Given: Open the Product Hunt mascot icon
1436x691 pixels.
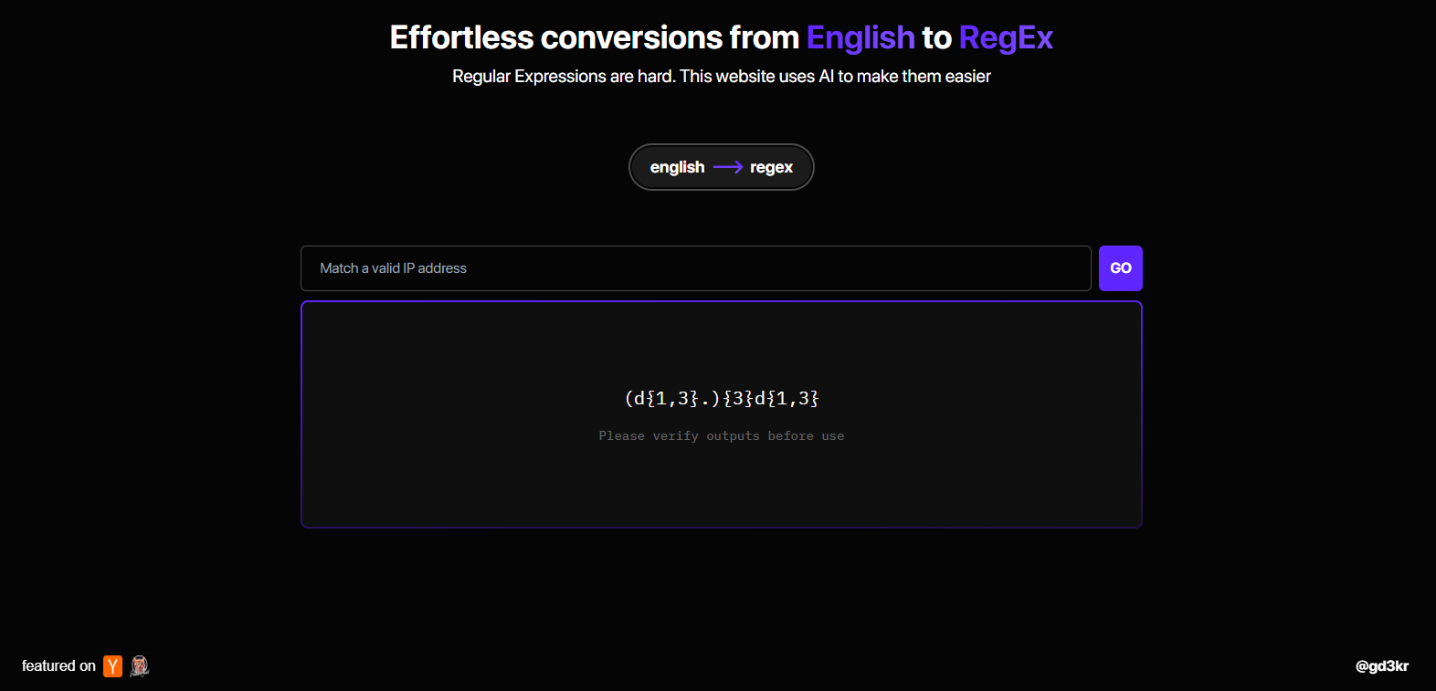Looking at the screenshot, I should (x=140, y=666).
